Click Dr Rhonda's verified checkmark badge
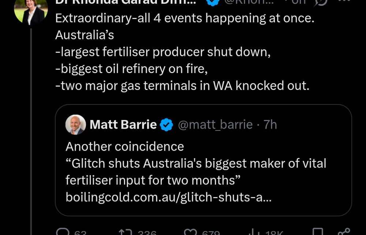The height and width of the screenshot is (235, 366). 213,2
